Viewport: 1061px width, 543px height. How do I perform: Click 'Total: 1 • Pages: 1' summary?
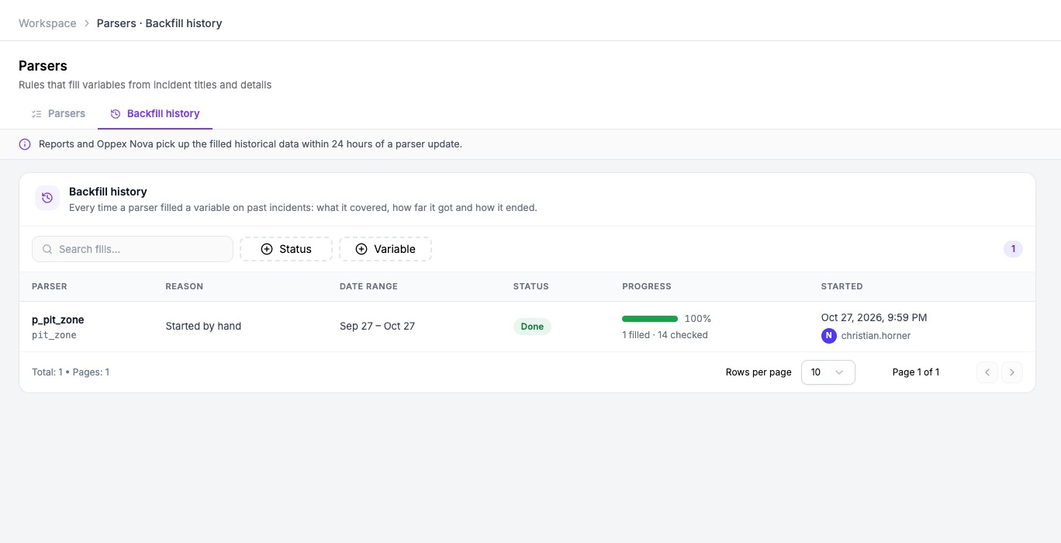(71, 372)
